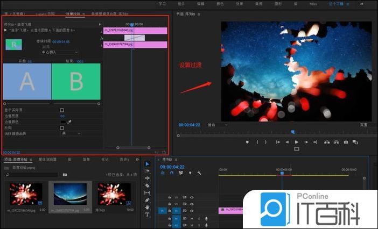Pick border color with the eyedropper
378x229 pixels.
coord(69,122)
